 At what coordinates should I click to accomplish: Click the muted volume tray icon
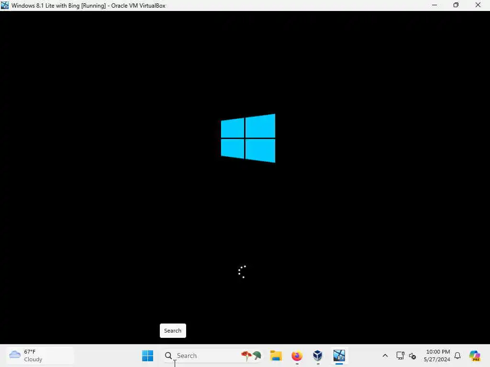[x=412, y=356]
